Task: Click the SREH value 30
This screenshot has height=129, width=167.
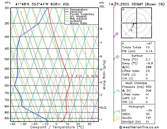Action: pyautogui.click(x=148, y=114)
